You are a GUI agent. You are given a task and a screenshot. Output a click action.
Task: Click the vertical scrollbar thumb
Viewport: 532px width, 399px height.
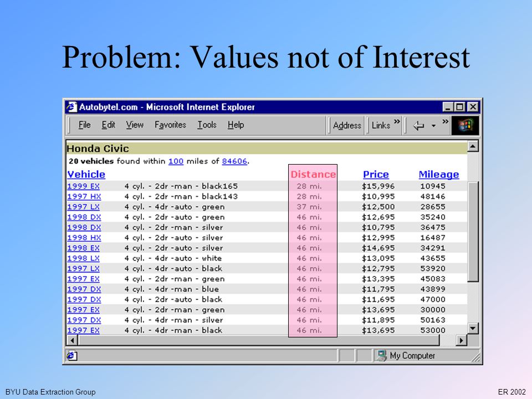473,232
